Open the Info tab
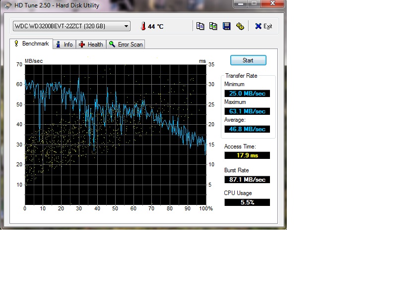Screen dimensions: 397x297 pyautogui.click(x=64, y=45)
